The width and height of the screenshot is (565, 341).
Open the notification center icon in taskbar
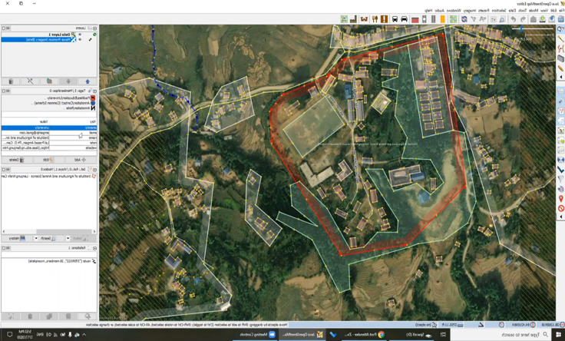[10, 335]
